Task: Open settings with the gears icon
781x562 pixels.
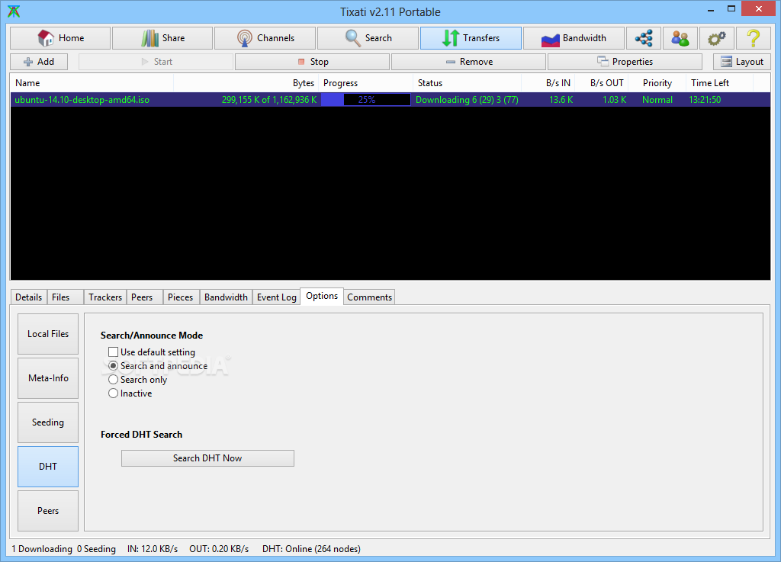Action: tap(717, 38)
